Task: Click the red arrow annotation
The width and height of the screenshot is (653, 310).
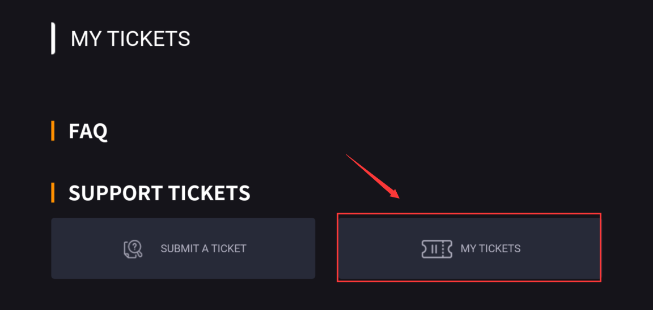Action: pyautogui.click(x=373, y=176)
